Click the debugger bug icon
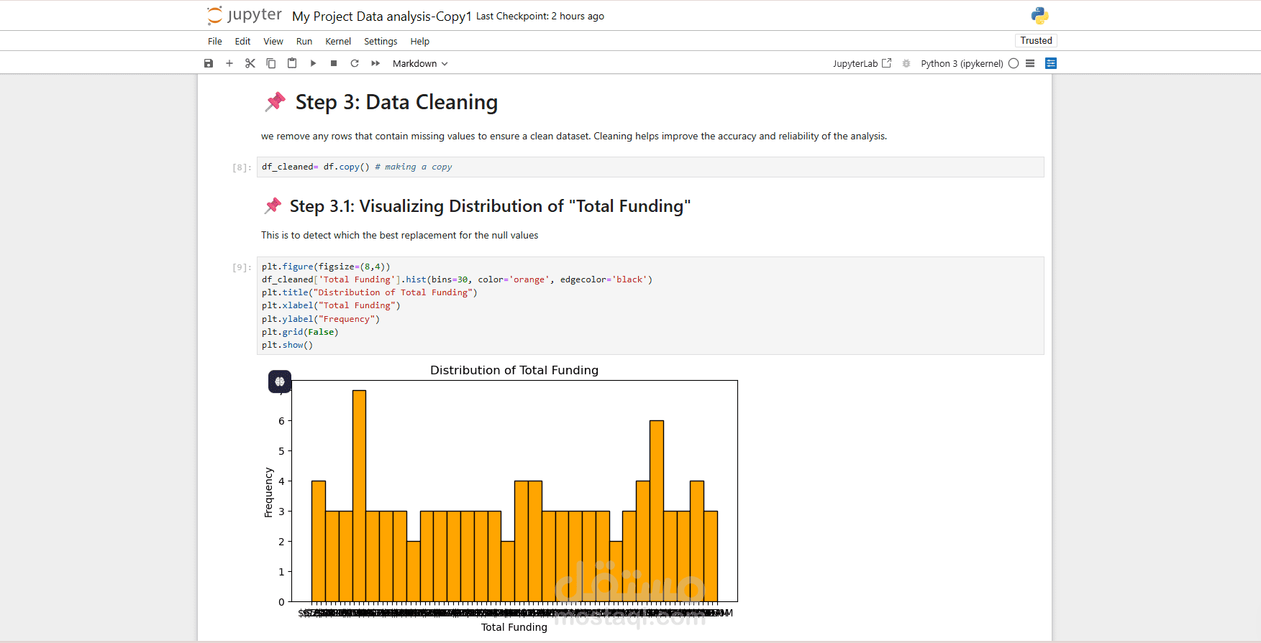This screenshot has width=1261, height=643. click(906, 63)
